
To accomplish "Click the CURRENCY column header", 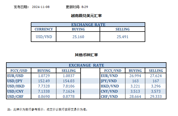I will coord(44,29).
